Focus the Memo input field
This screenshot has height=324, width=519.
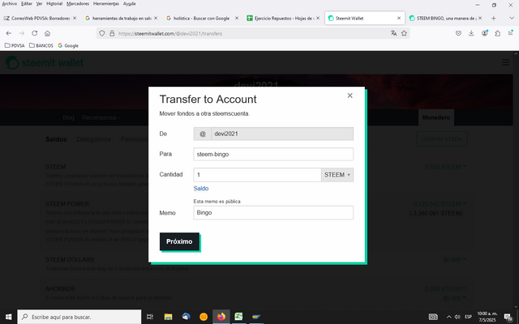[x=273, y=213]
